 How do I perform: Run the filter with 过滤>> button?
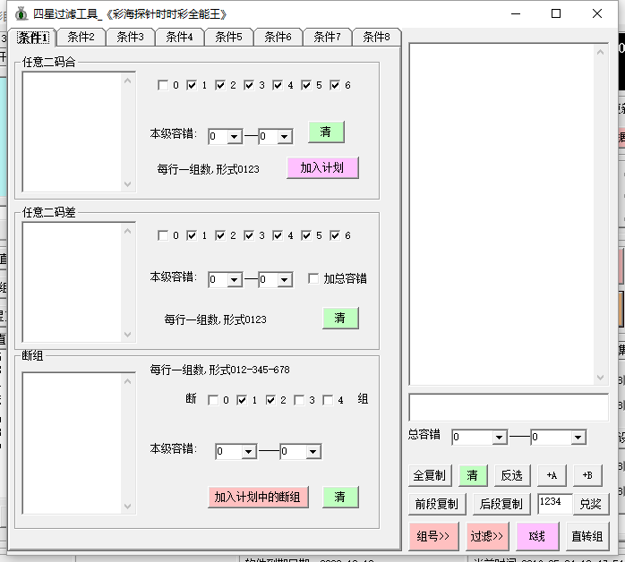tap(487, 536)
